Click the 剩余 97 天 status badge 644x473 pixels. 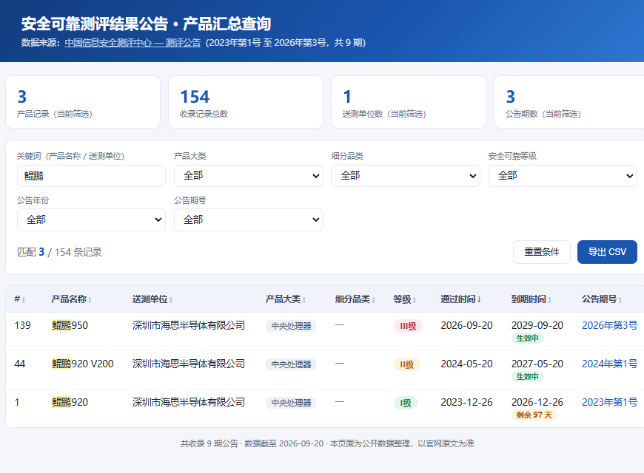pos(534,415)
